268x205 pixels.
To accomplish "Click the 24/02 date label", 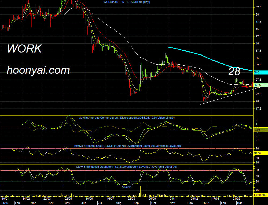I will (236, 199).
